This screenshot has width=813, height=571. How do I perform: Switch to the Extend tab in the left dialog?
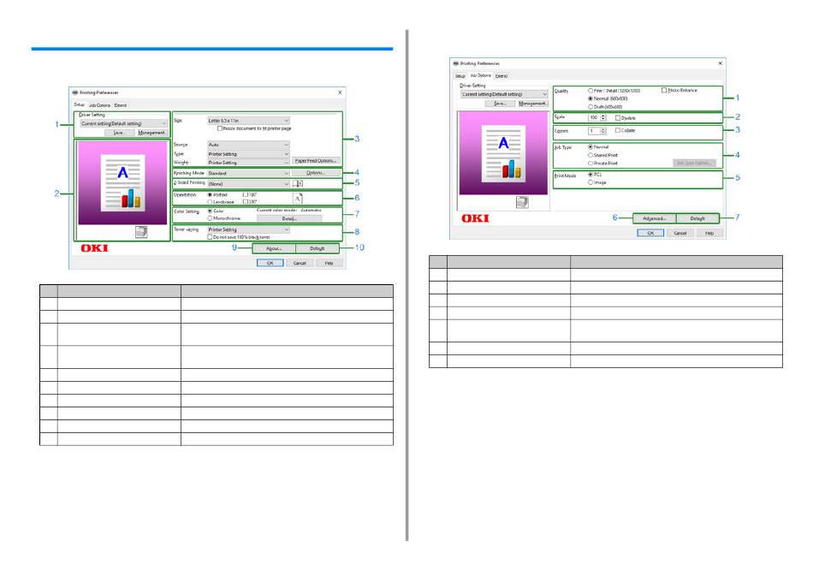pos(121,105)
